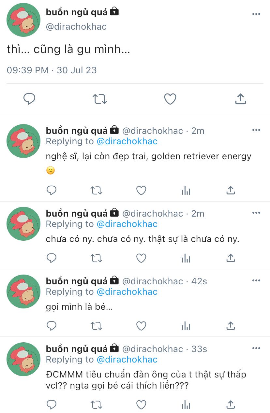This screenshot has width=270, height=413.
Task: Open the main tweet timestamp 09:39 PM · 30 Jul 23
Action: point(52,70)
